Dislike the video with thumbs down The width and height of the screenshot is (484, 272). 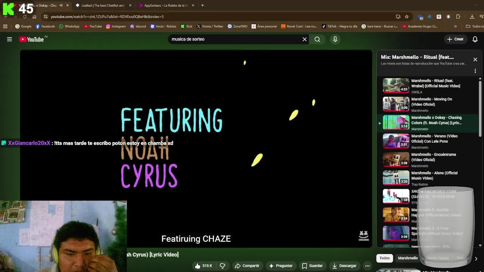(222, 266)
